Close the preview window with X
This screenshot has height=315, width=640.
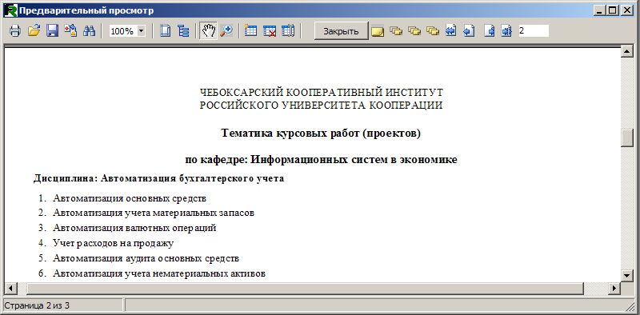click(x=627, y=11)
